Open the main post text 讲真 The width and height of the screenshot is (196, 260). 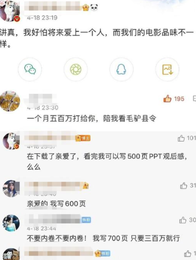coord(97,39)
